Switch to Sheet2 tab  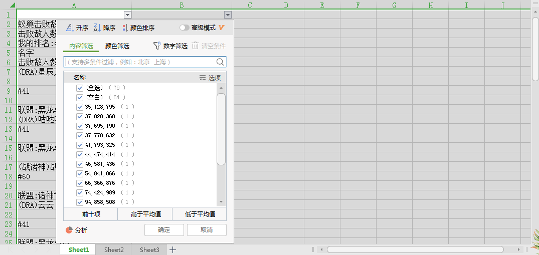point(114,249)
